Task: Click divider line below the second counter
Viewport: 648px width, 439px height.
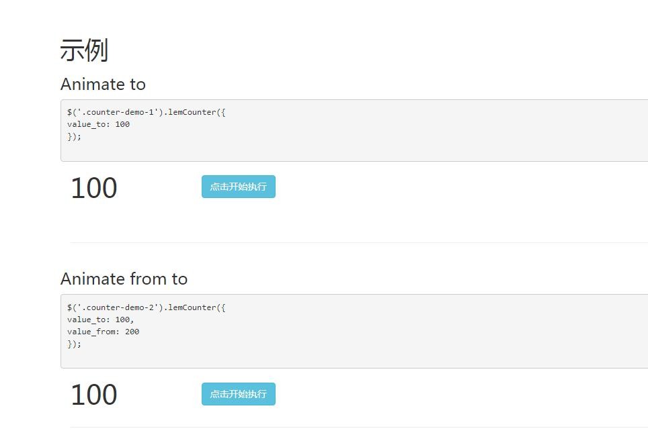Action: pos(359,427)
